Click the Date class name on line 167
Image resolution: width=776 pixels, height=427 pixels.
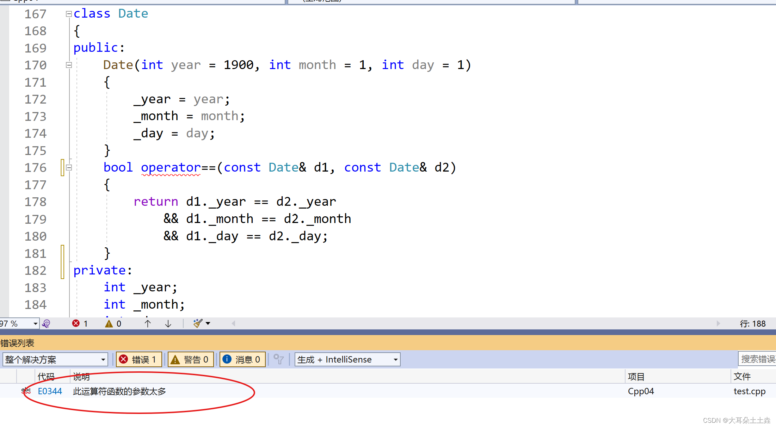pos(133,13)
